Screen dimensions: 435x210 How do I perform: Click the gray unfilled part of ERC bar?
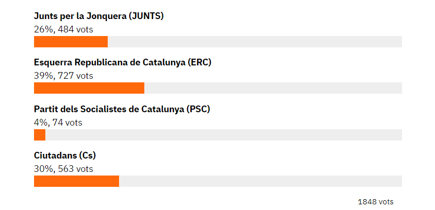click(x=273, y=88)
